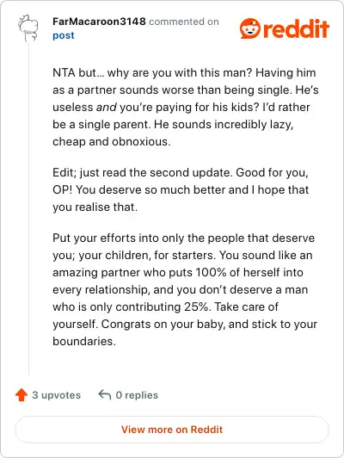Click the orange upvote arrow

21,394
